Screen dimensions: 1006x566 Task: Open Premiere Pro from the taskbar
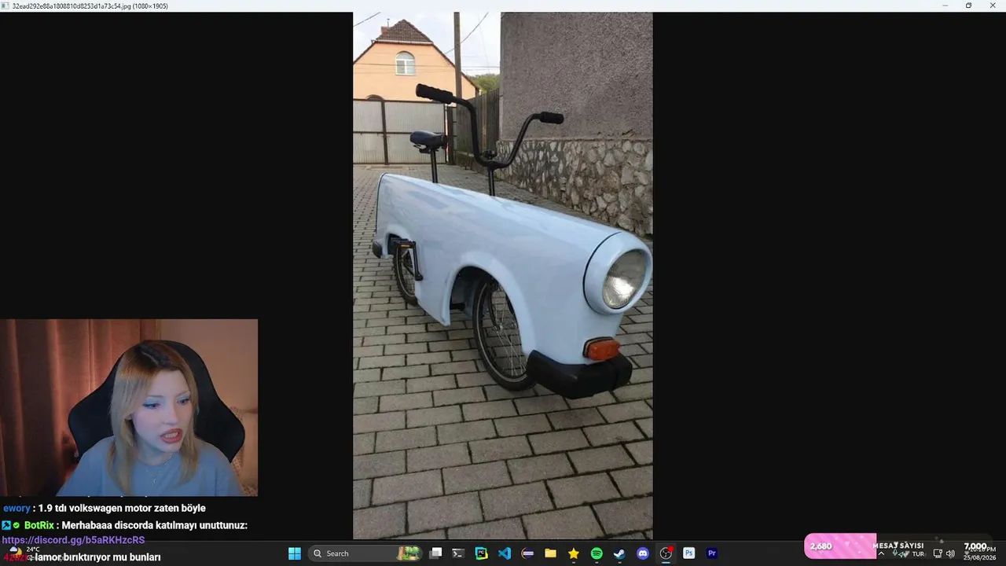coord(712,553)
